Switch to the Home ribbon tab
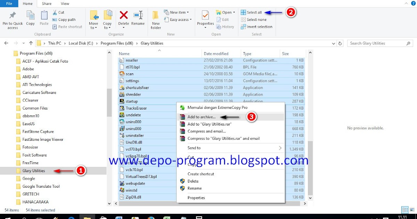The image size is (417, 219). (27, 3)
